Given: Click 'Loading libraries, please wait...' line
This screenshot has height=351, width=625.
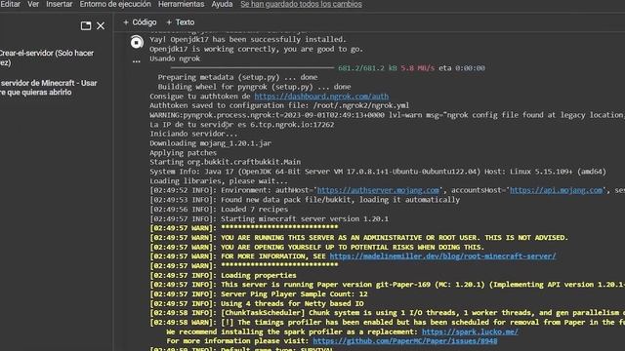Looking at the screenshot, I should point(219,181).
